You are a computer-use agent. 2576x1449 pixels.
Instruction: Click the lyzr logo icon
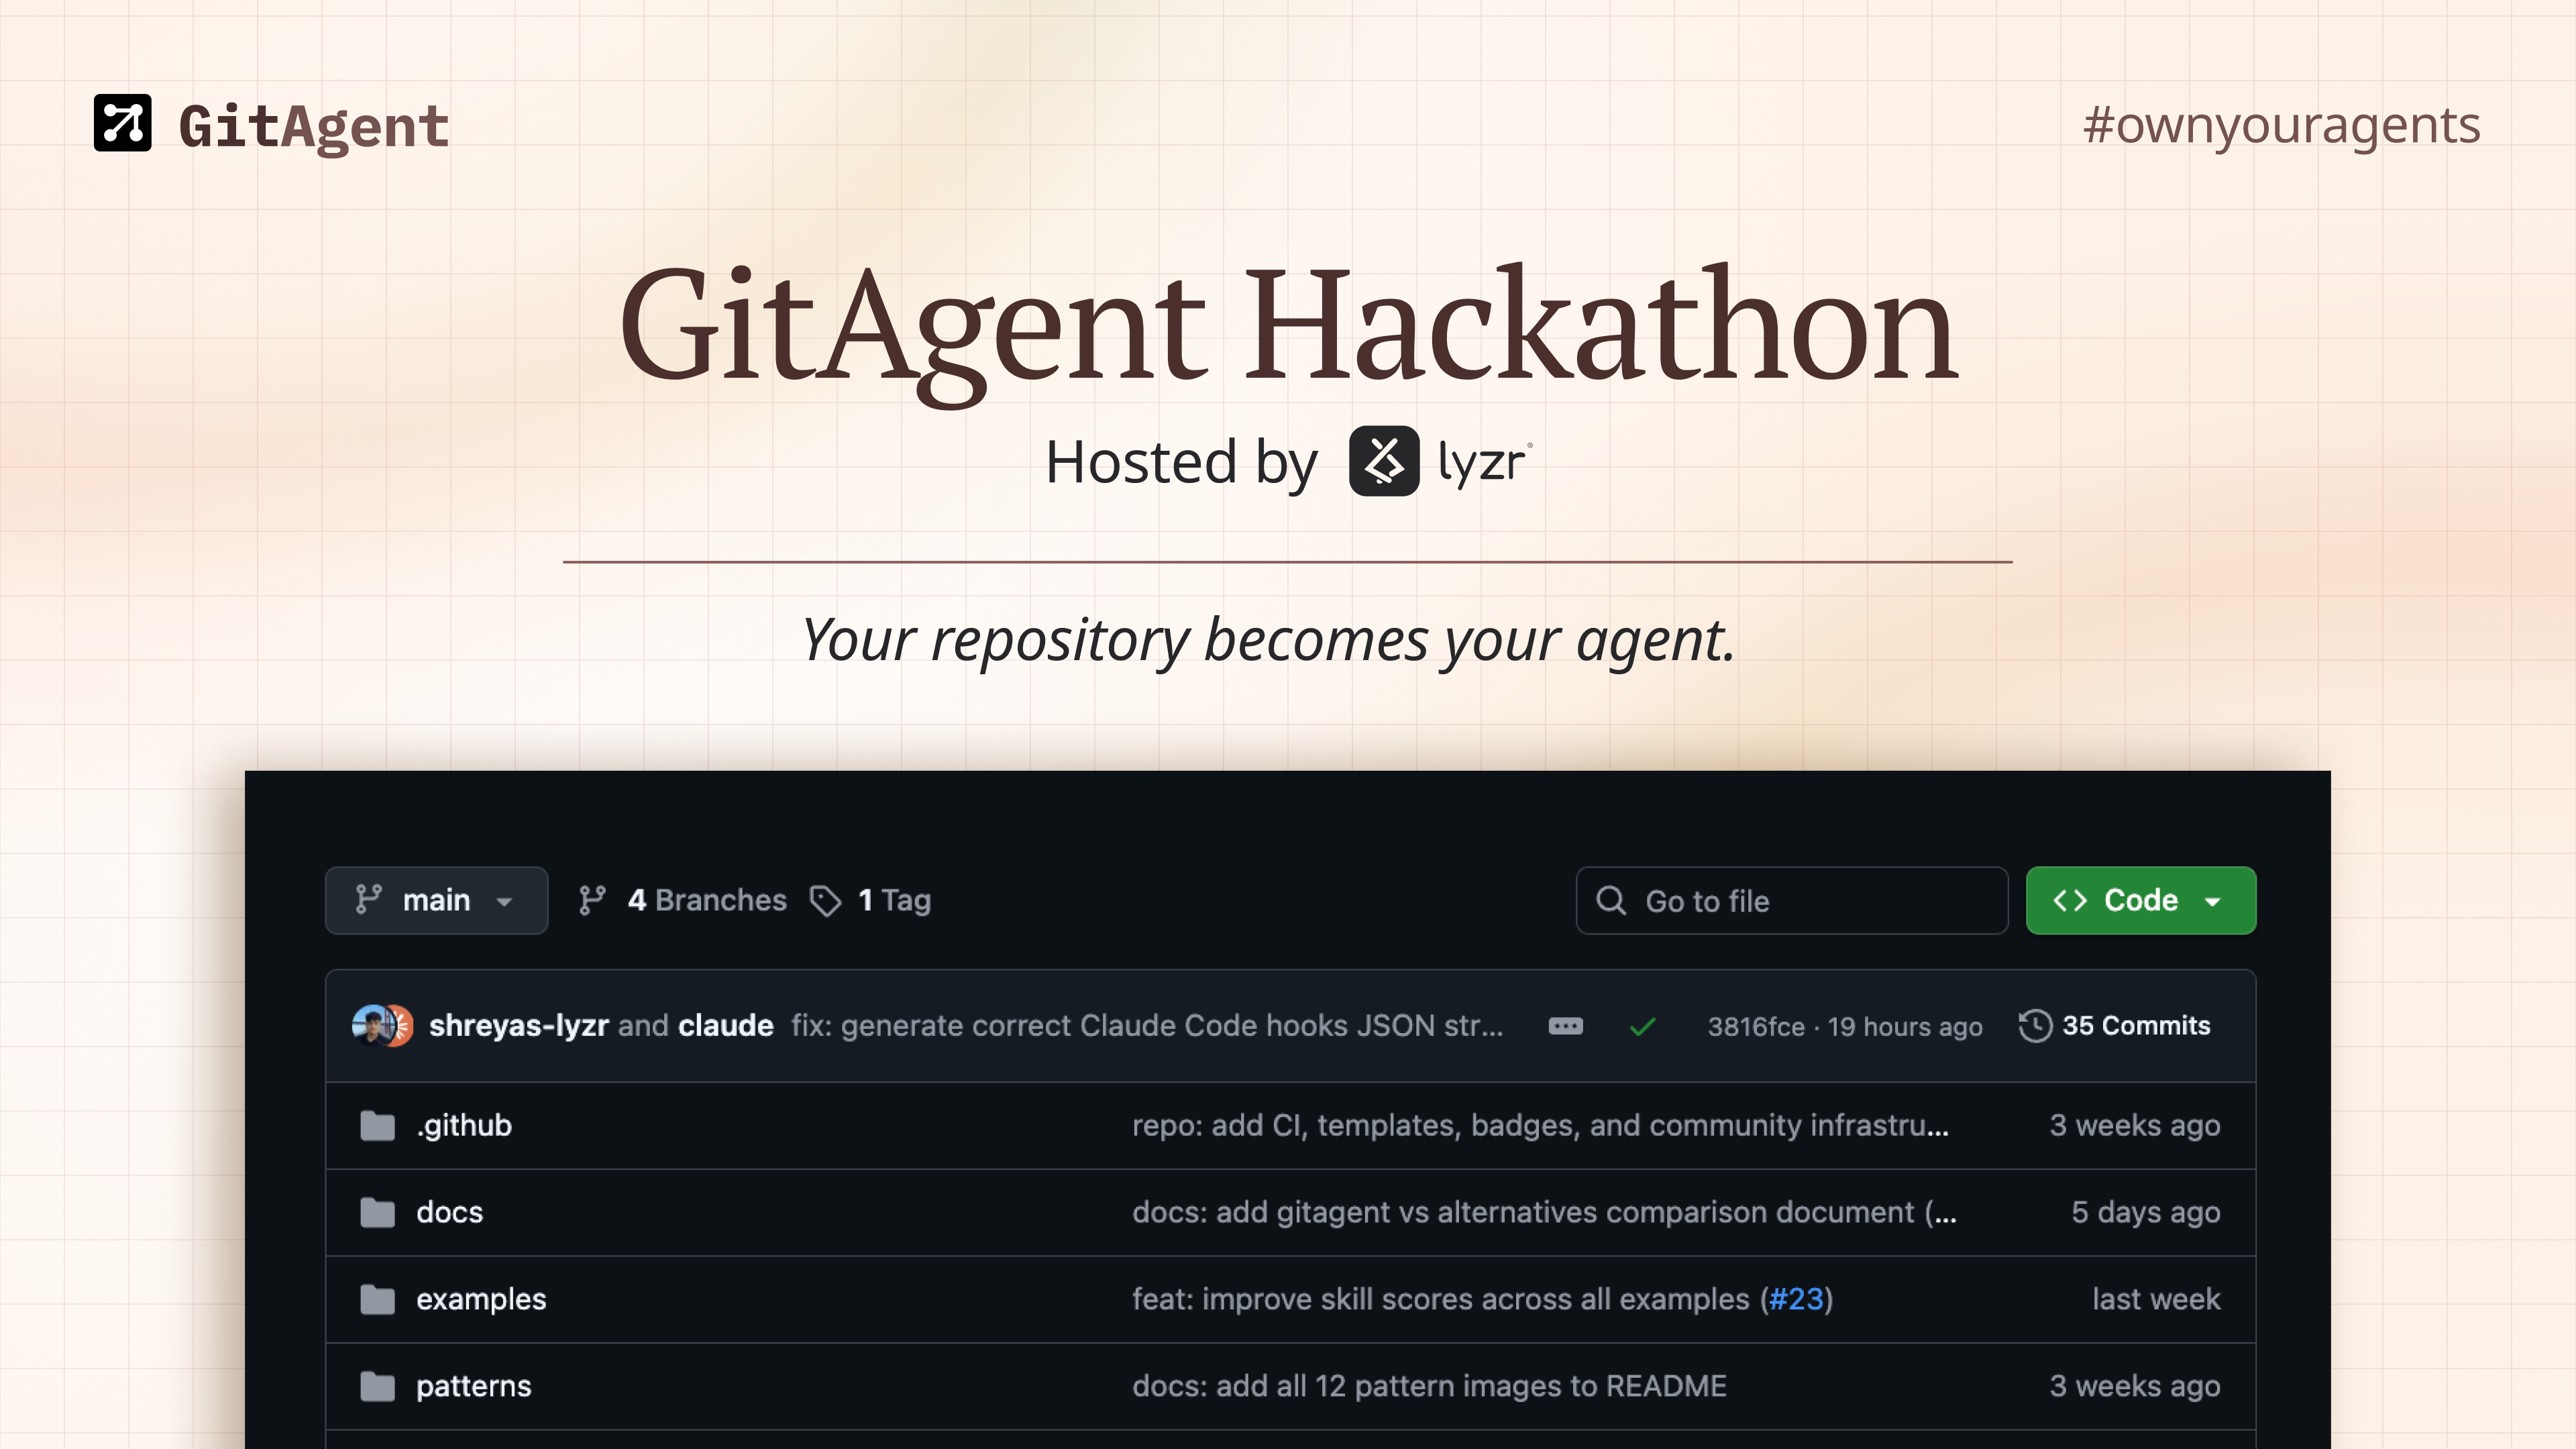tap(1384, 461)
